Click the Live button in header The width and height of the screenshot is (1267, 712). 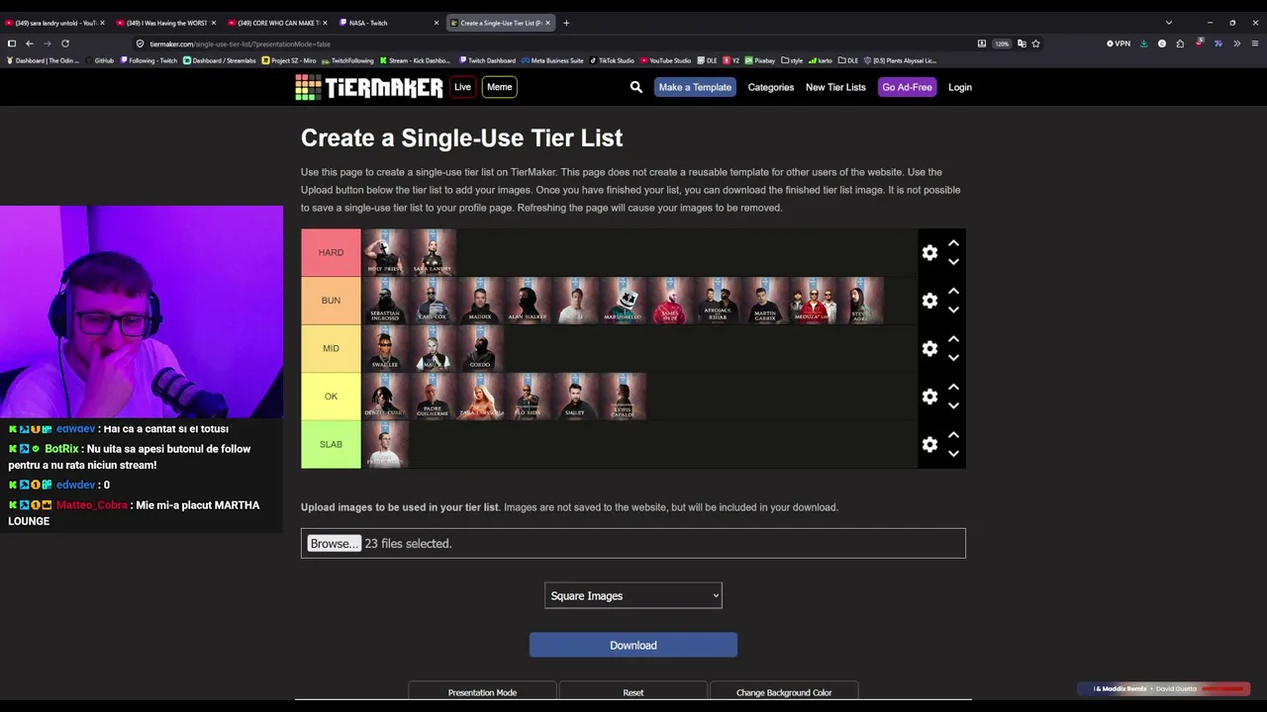pos(462,87)
